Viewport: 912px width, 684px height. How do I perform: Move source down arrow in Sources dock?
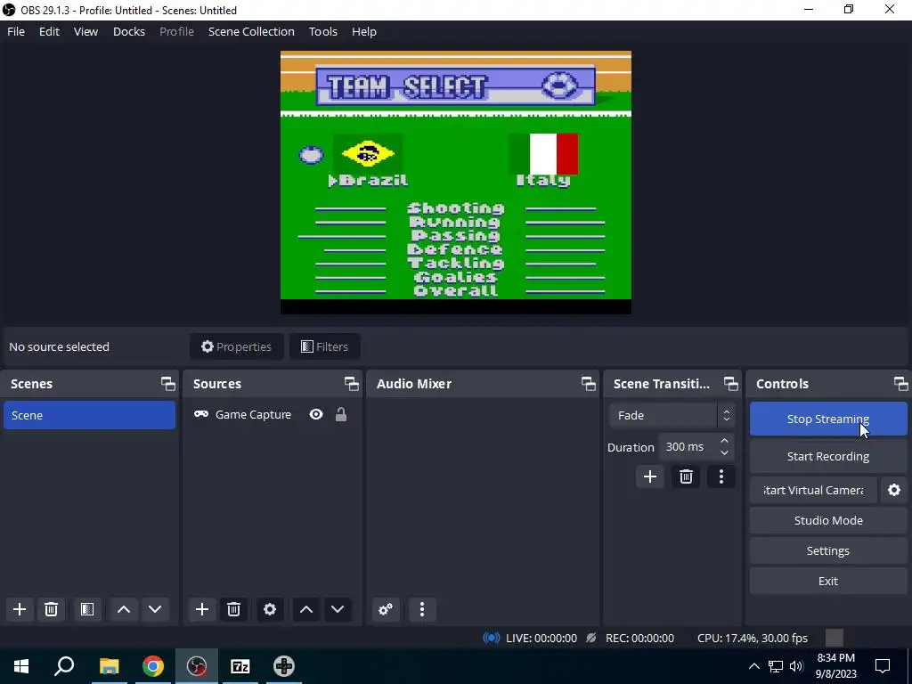338,609
